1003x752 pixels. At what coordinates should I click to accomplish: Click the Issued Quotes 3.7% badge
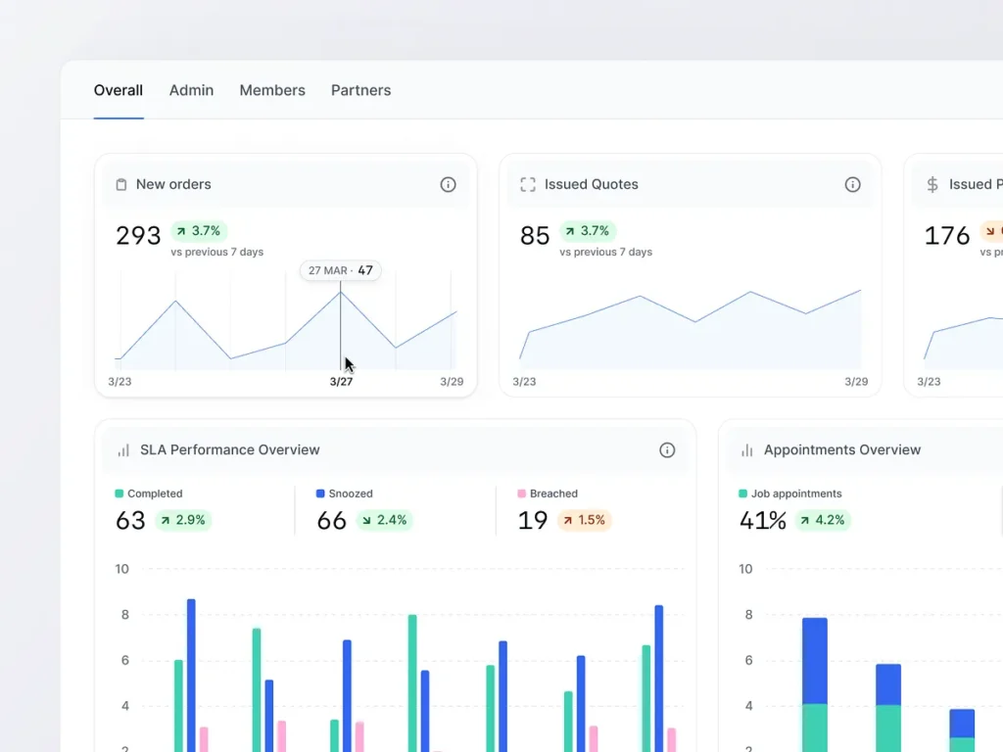tap(588, 231)
